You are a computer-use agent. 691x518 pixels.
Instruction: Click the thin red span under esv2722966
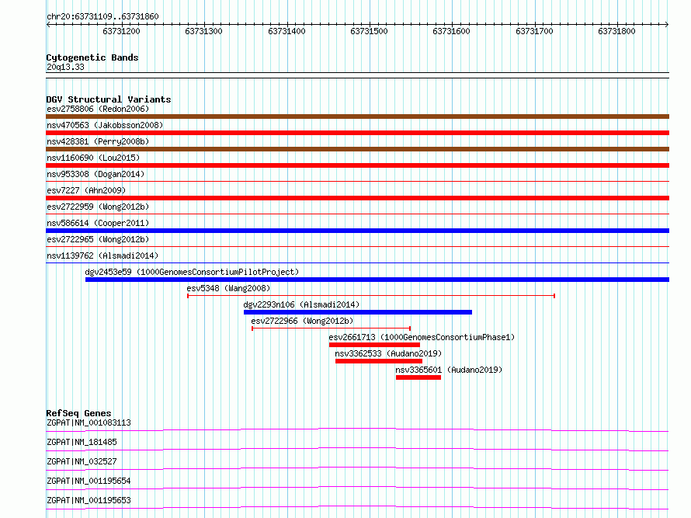[x=332, y=329]
